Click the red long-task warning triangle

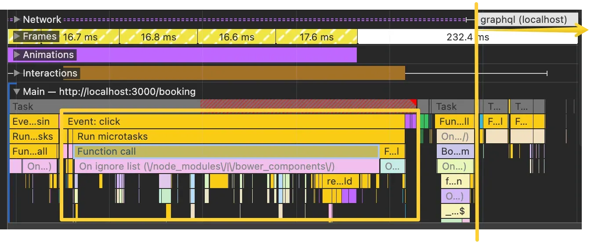tap(413, 103)
